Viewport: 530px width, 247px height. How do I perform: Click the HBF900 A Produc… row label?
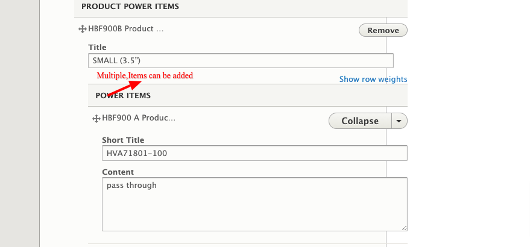pyautogui.click(x=139, y=118)
